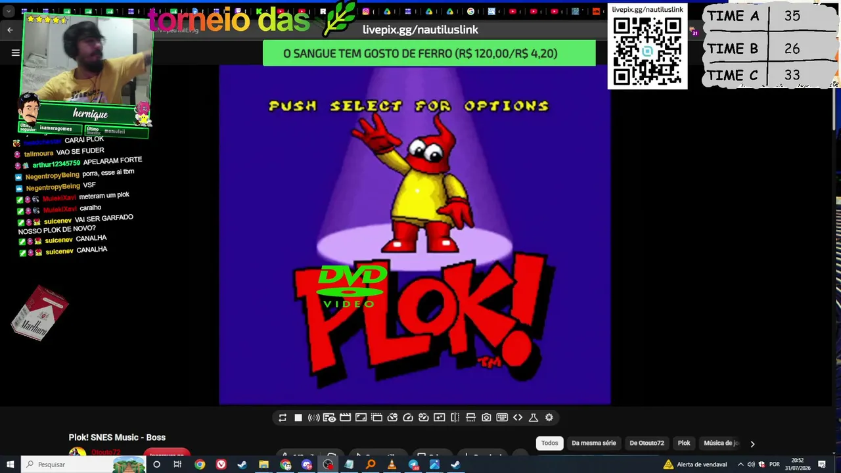Open settings via the gear icon in toolbar

click(x=549, y=418)
